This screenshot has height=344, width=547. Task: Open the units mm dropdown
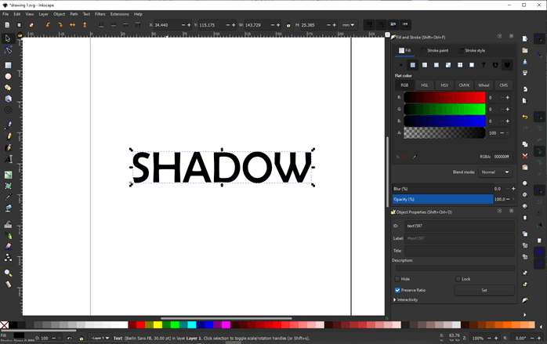pyautogui.click(x=349, y=25)
